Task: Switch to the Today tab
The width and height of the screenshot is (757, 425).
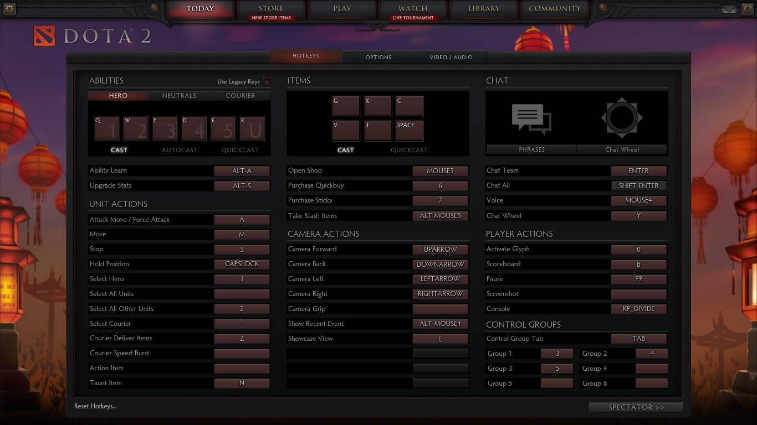Action: pos(201,9)
